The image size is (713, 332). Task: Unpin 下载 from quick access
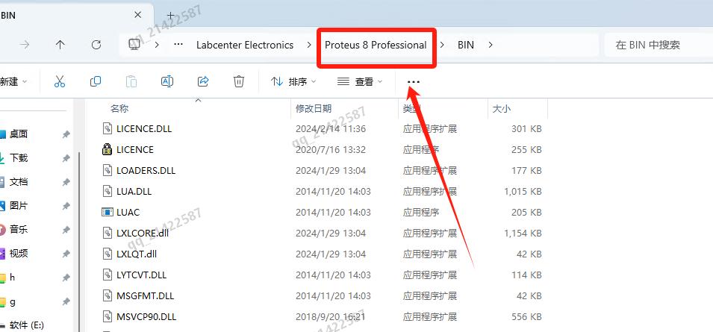(x=66, y=158)
